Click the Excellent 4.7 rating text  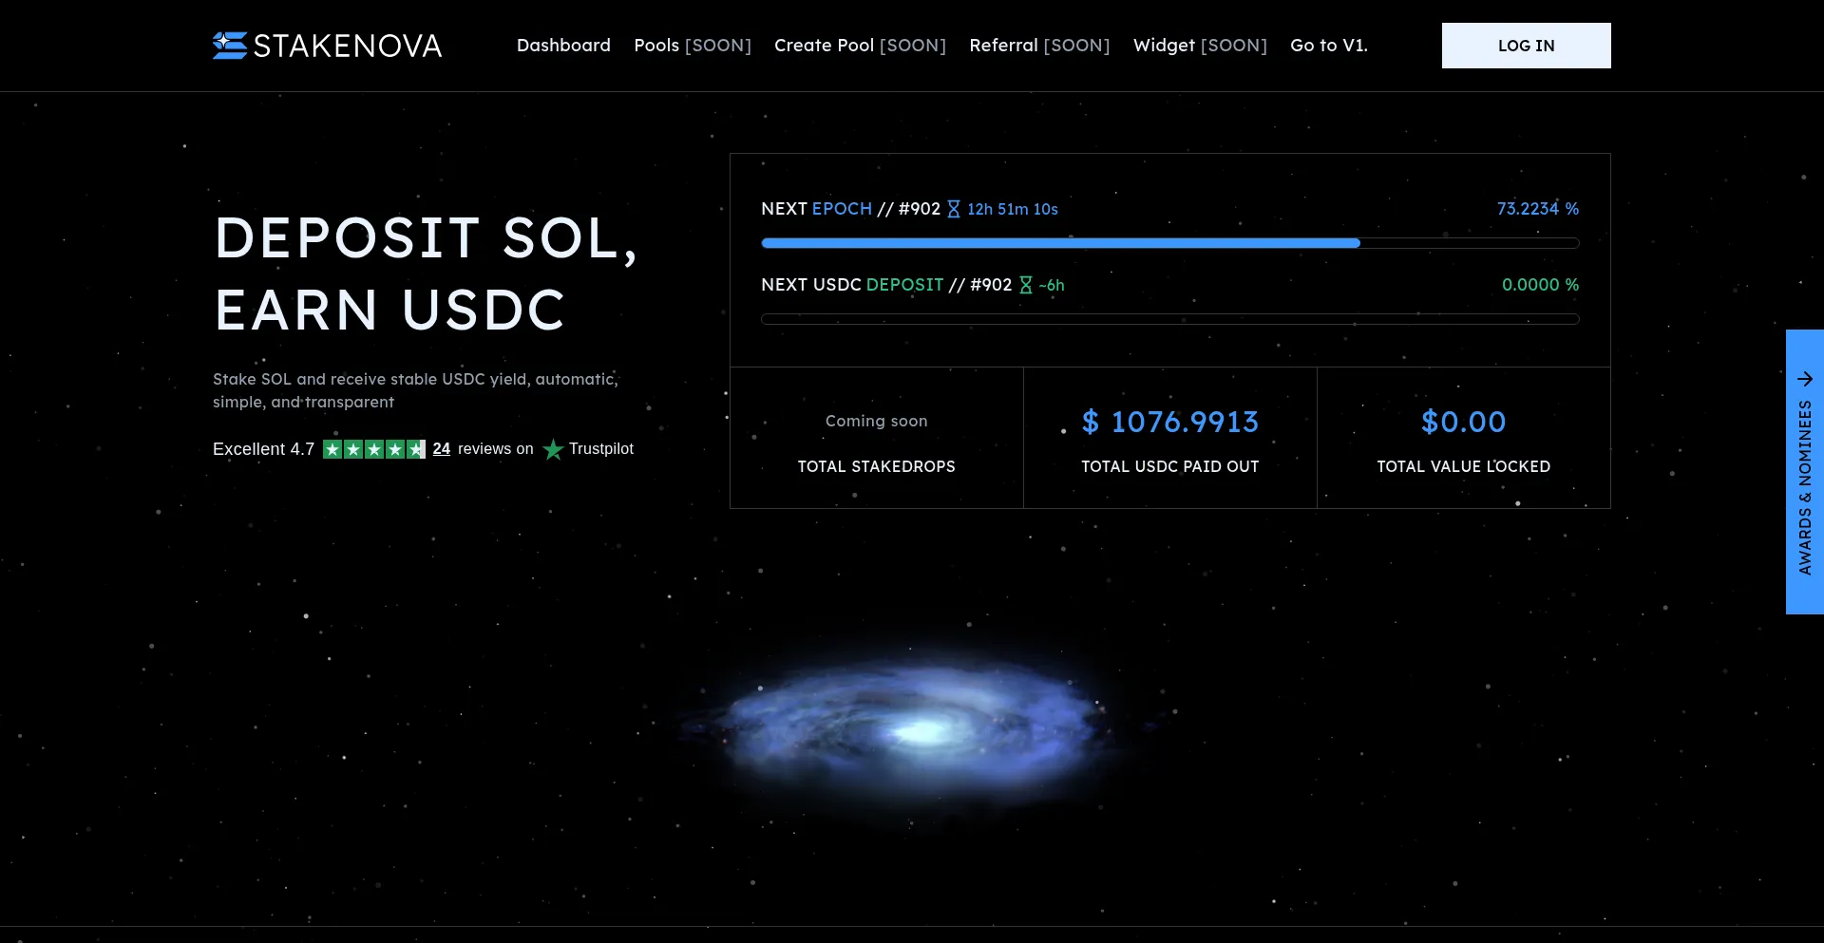(x=263, y=449)
